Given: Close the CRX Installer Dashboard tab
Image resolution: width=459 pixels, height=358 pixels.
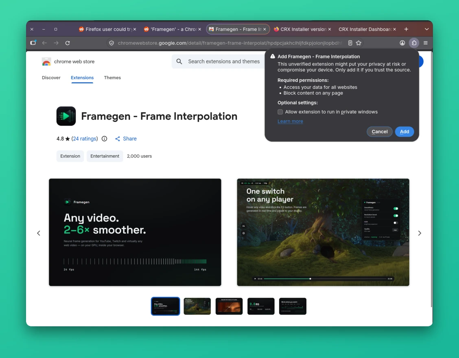Looking at the screenshot, I should pos(395,29).
